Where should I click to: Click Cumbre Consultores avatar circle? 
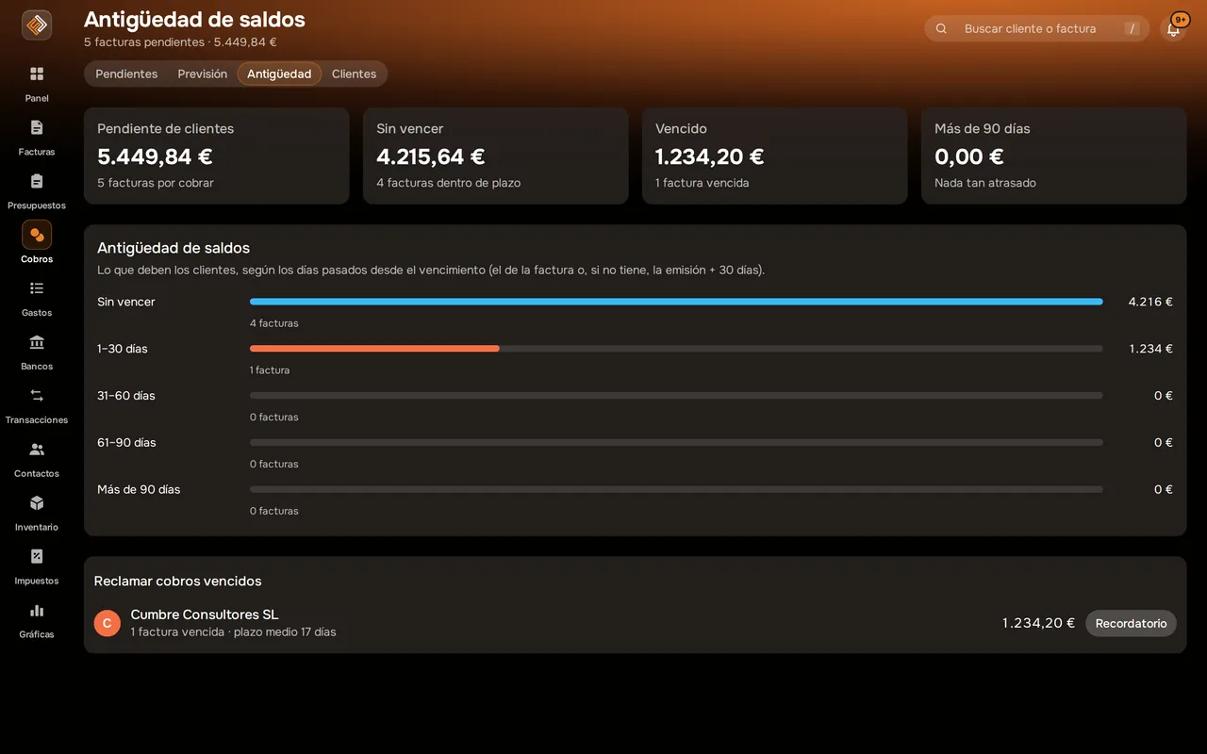tap(107, 623)
